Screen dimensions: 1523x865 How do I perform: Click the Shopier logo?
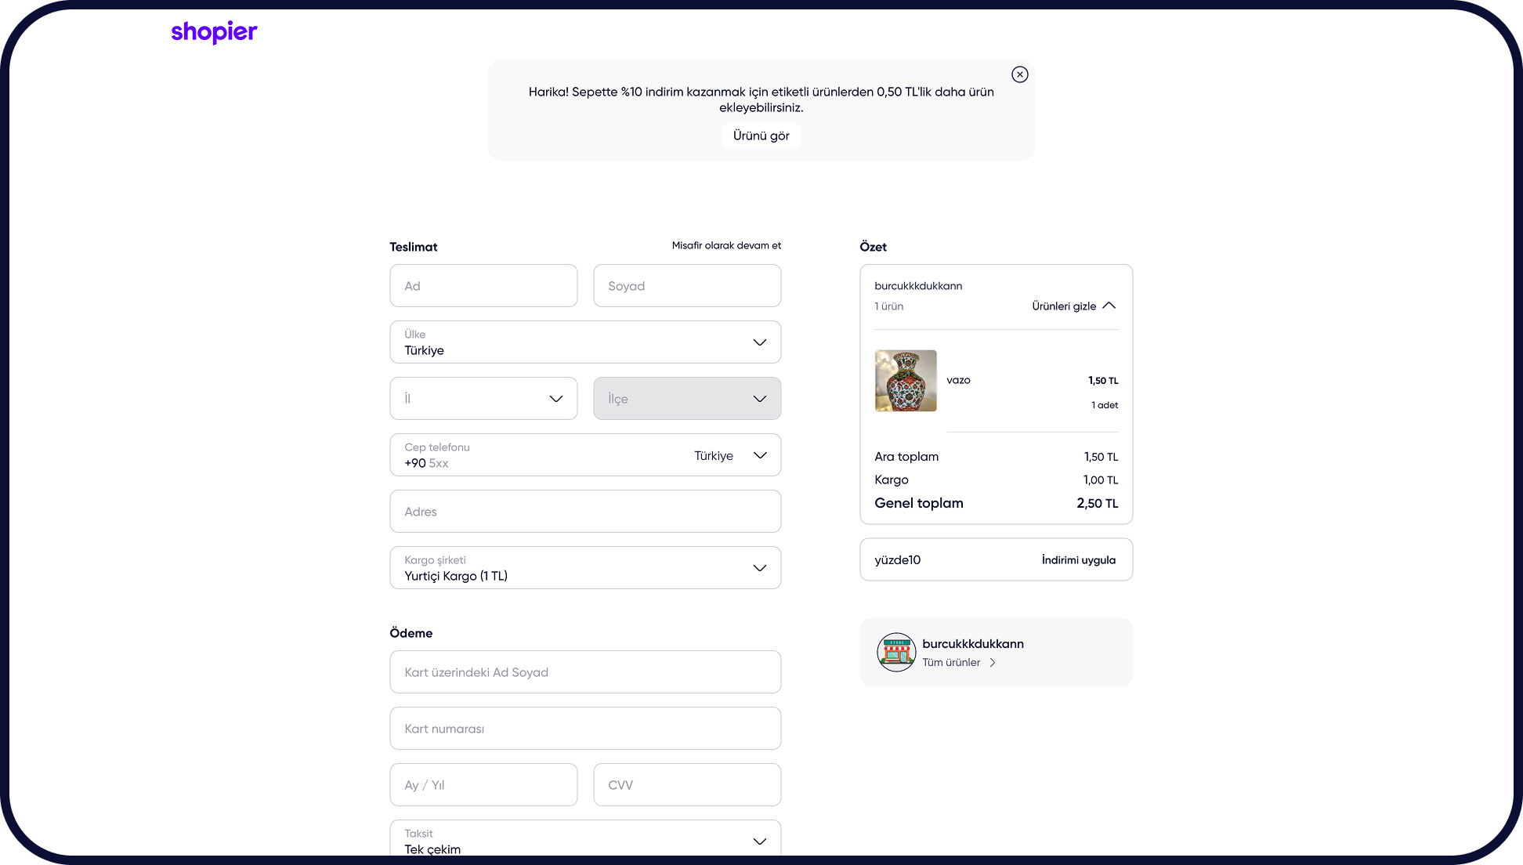coord(214,32)
